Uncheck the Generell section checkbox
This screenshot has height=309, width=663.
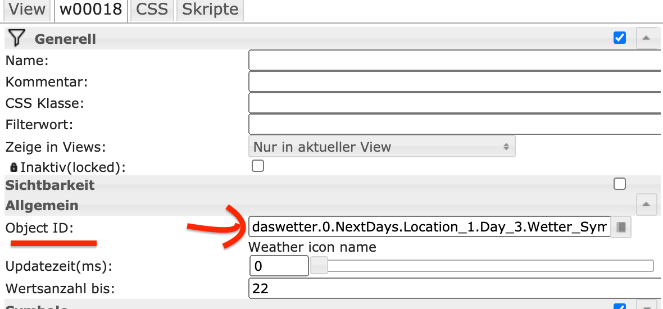coord(620,38)
